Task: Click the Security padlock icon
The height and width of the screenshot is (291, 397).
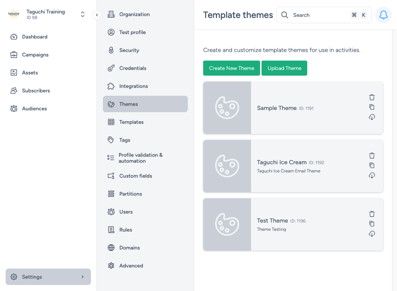Action: coord(111,50)
